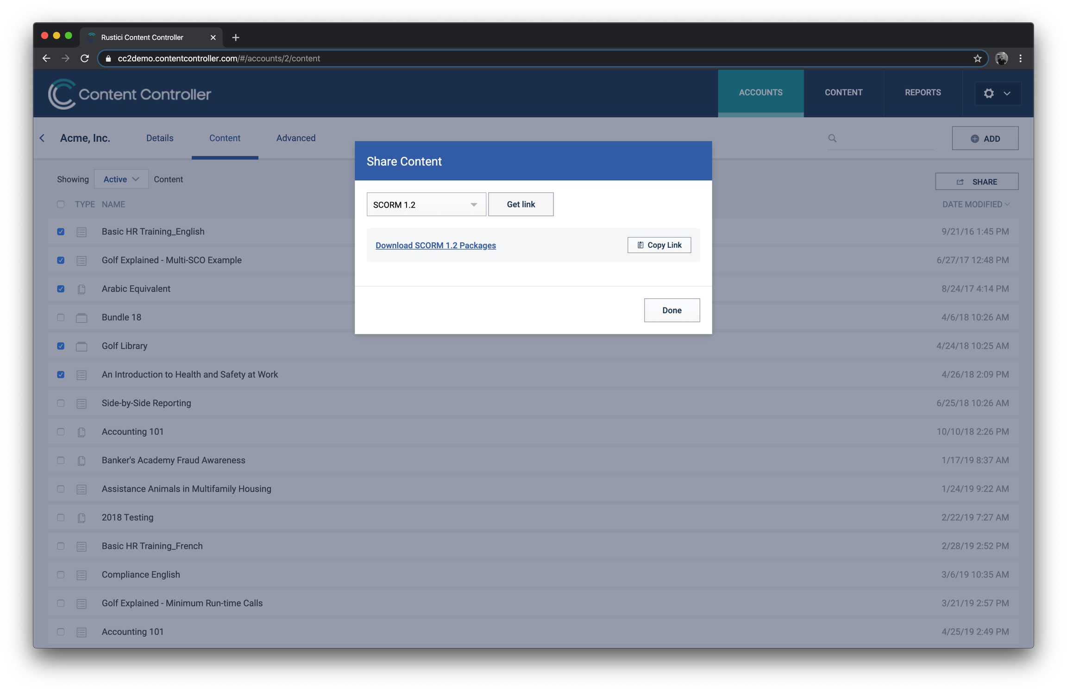
Task: Check the Bundle 18 checkbox
Action: (61, 317)
